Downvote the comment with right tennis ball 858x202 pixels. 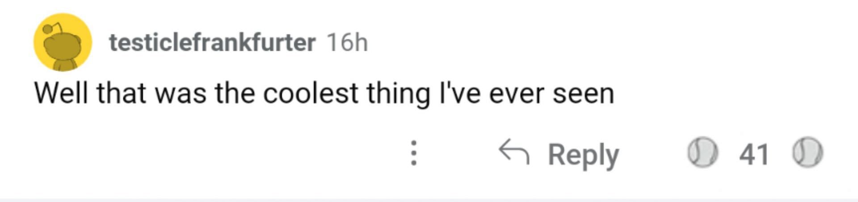click(808, 153)
